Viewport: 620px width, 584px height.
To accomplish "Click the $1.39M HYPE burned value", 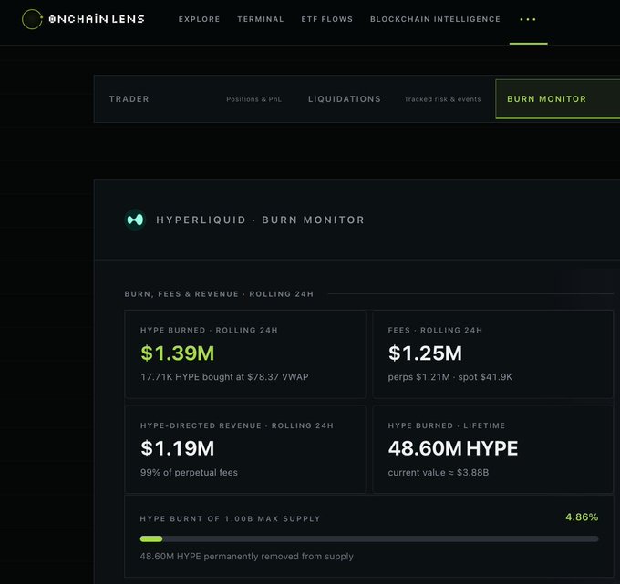I will pyautogui.click(x=178, y=353).
